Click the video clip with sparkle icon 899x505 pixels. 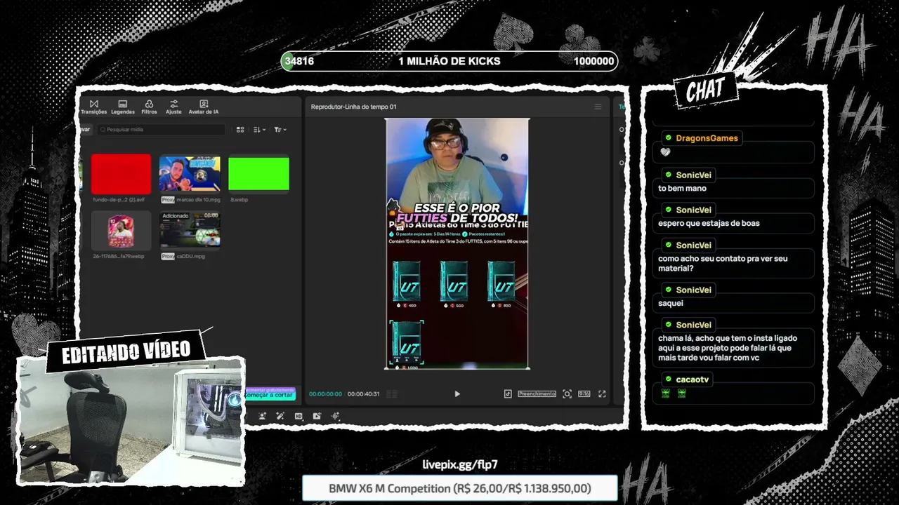[317, 416]
